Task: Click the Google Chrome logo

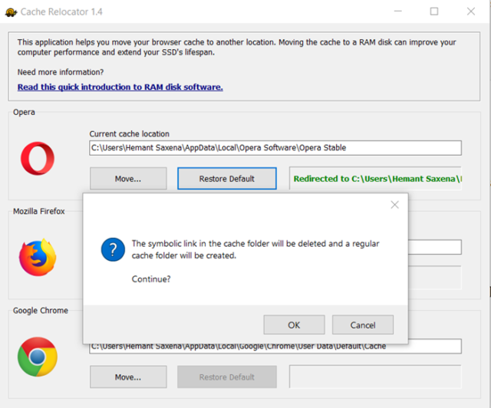Action: point(37,357)
